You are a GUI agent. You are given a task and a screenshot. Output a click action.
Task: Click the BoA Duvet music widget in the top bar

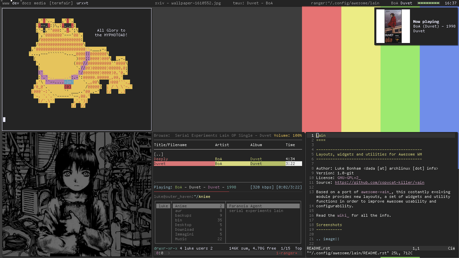pos(402,3)
